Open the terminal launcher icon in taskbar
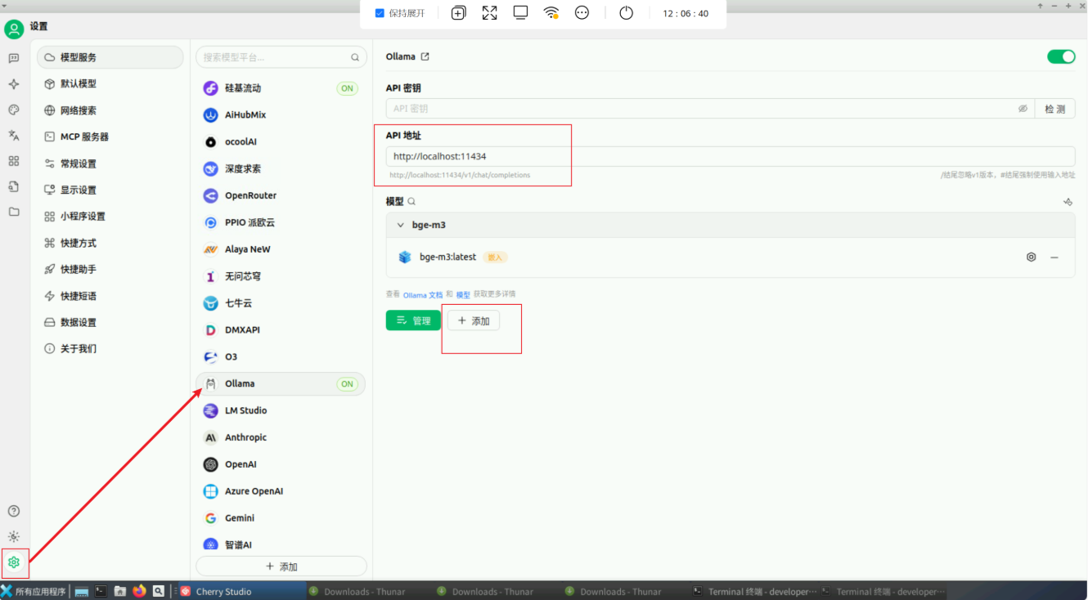The height and width of the screenshot is (600, 1088). (x=101, y=591)
